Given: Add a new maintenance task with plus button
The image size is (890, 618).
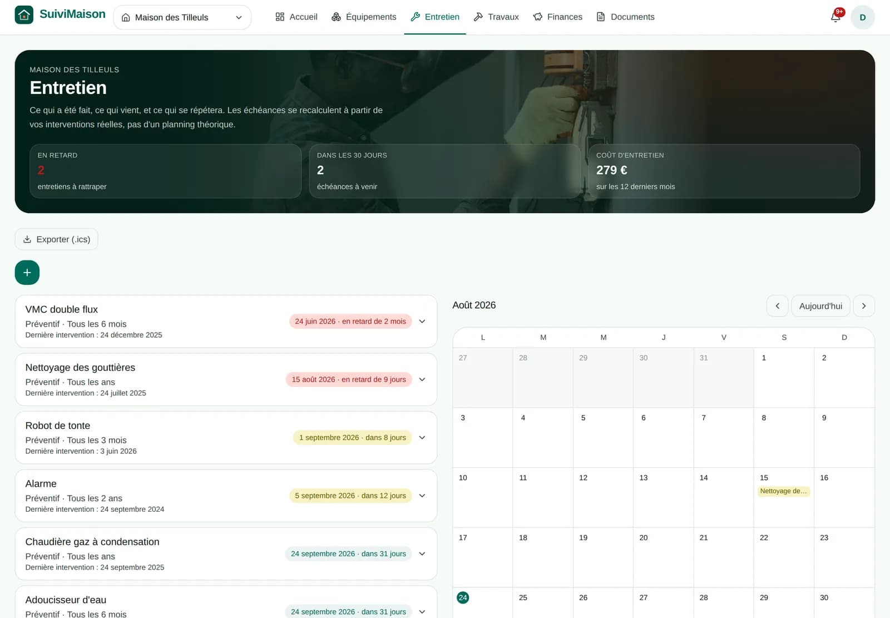Looking at the screenshot, I should tap(27, 273).
